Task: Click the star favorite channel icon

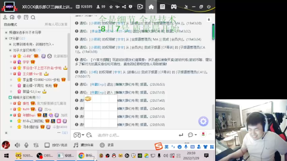Action: tap(111, 7)
